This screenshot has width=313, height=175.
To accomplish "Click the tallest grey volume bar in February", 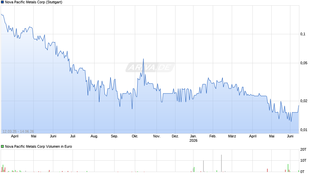I will (x=221, y=163).
